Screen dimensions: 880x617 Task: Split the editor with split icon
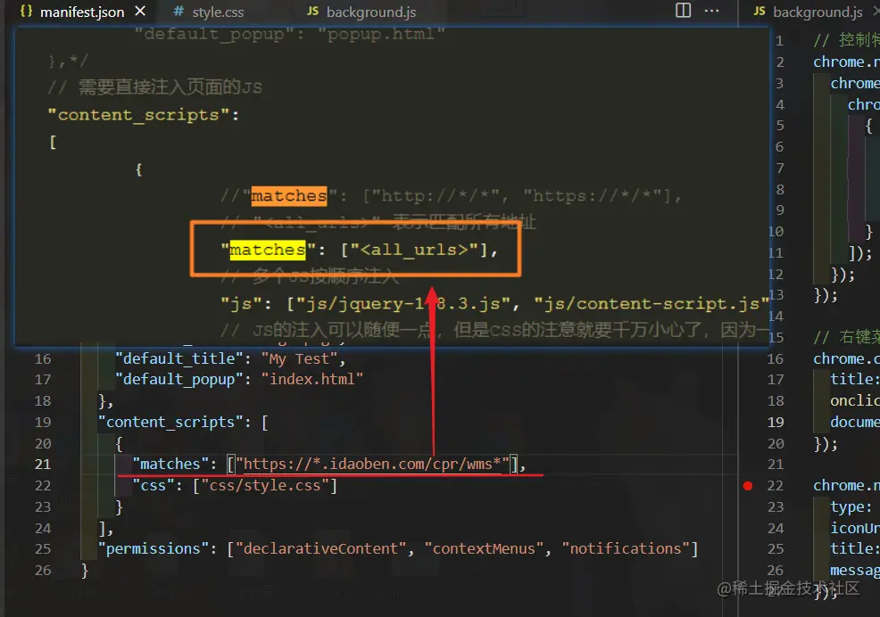click(x=683, y=10)
